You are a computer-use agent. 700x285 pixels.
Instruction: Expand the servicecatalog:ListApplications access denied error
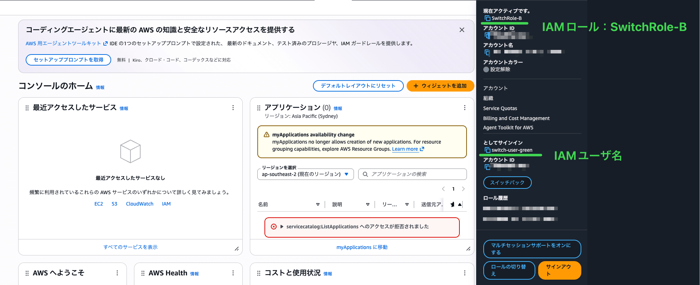[282, 227]
